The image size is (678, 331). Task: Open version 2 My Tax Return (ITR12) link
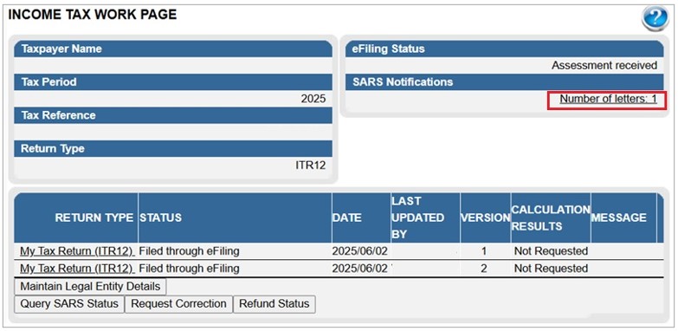tap(77, 269)
